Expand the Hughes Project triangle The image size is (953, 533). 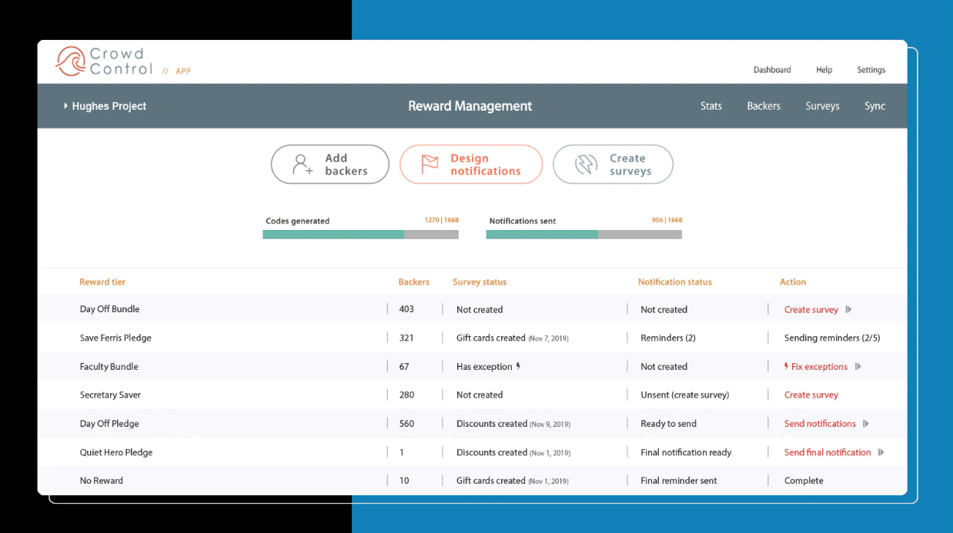point(65,106)
